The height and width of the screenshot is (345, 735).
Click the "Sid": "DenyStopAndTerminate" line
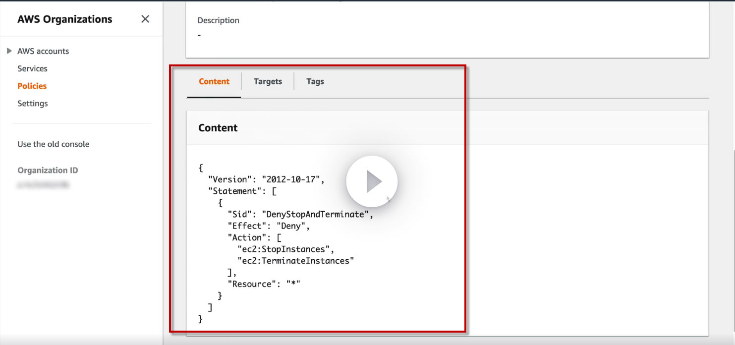pyautogui.click(x=300, y=214)
